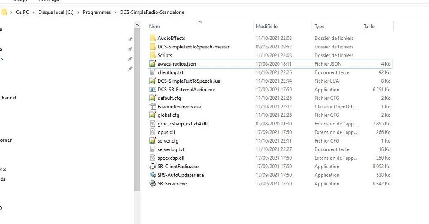Go to Disque local (C:) breadcrumb
Viewport: 429px width, 224px height.
click(56, 12)
